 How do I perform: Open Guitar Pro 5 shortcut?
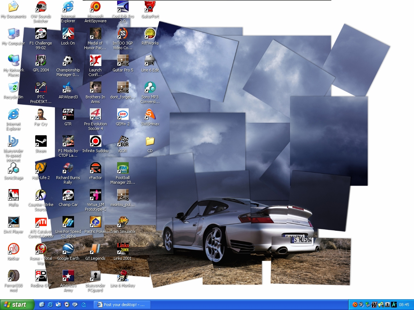tap(123, 60)
